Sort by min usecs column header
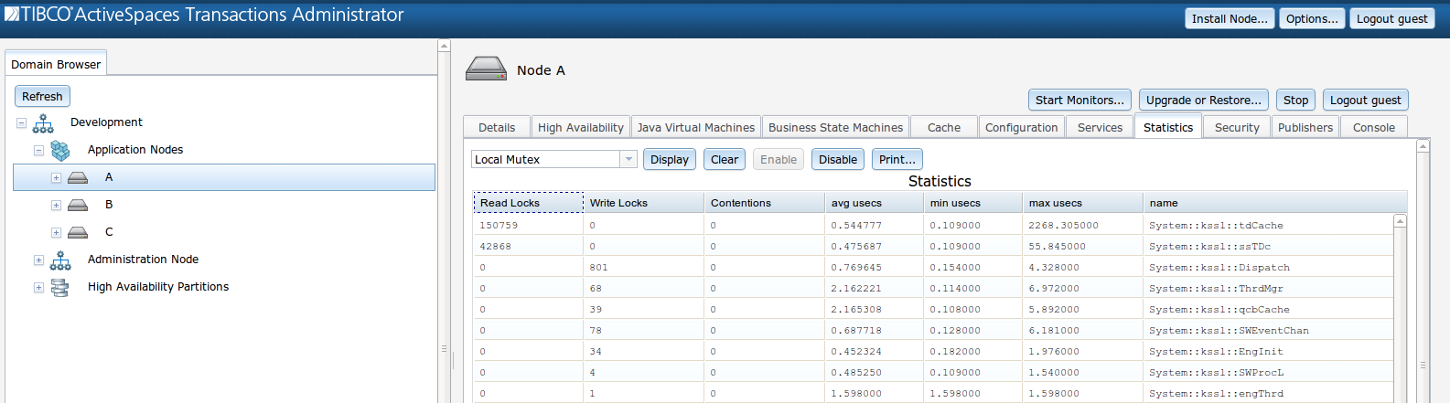 click(972, 203)
